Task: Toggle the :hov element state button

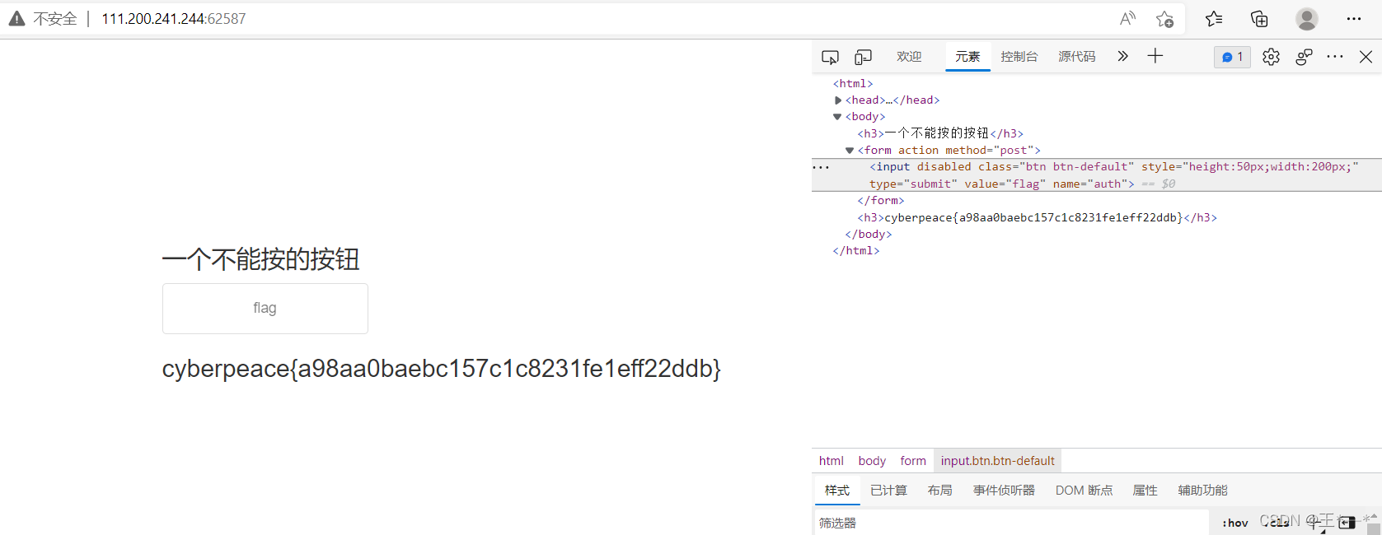Action: click(x=1234, y=523)
